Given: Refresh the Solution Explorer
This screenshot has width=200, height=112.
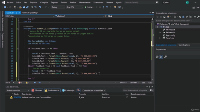Looking at the screenshot, I should tap(183, 17).
